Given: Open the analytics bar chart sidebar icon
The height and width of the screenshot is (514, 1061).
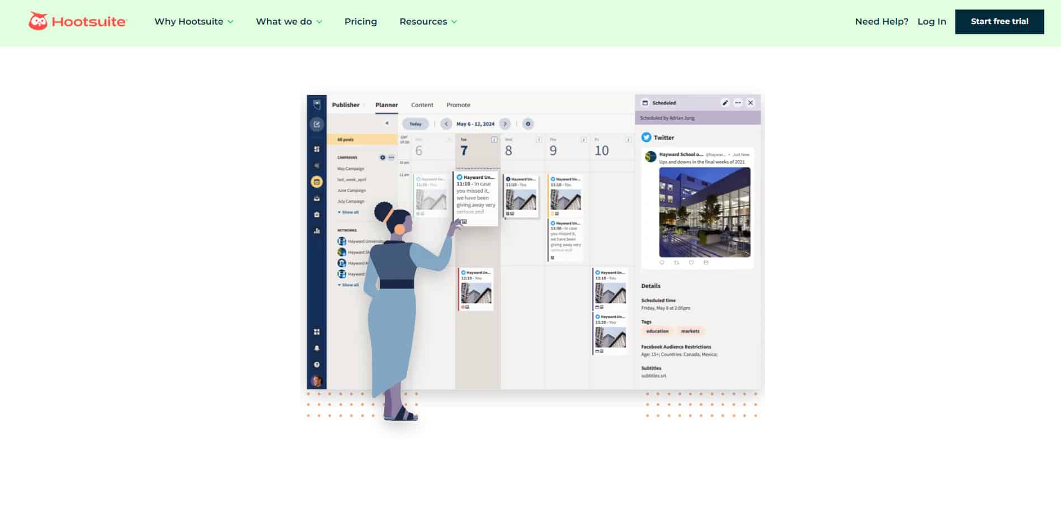Looking at the screenshot, I should pos(317,231).
